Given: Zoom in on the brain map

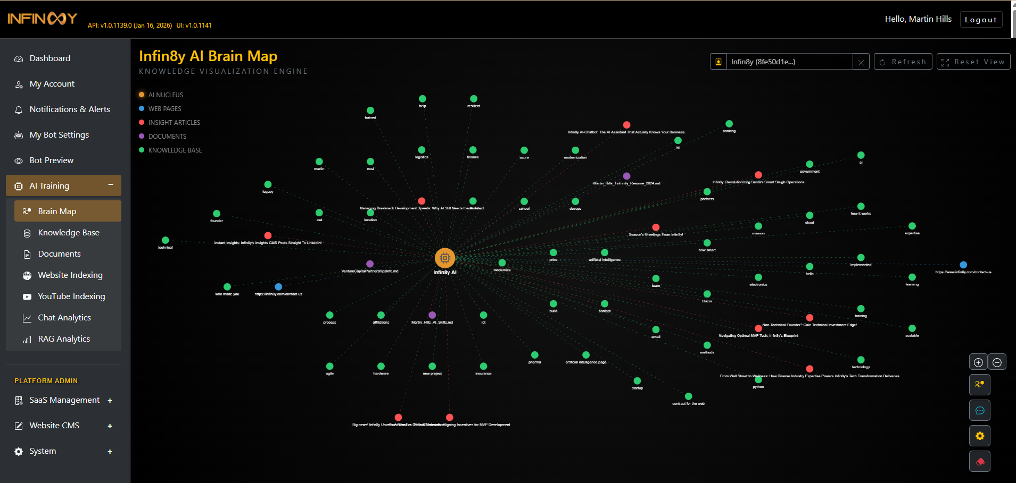Looking at the screenshot, I should [978, 362].
